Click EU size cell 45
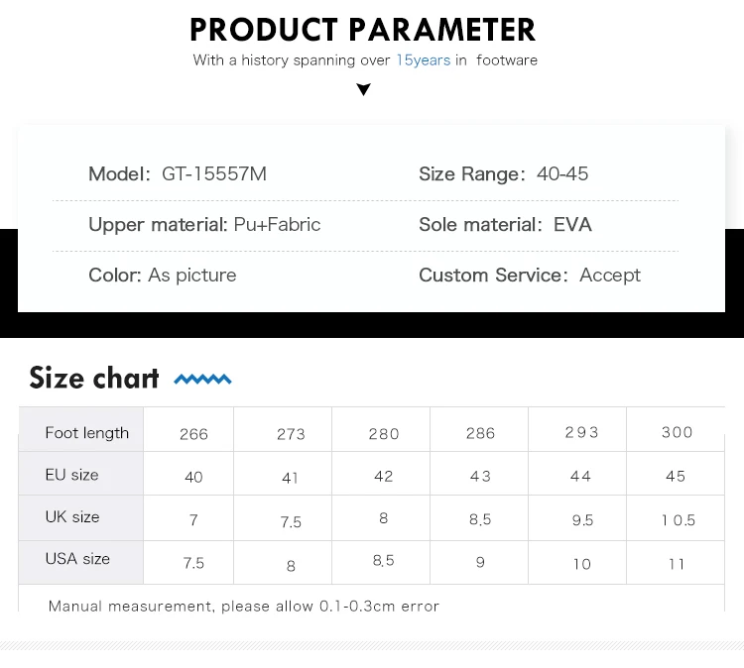Viewport: 744px width, 668px height. coord(676,477)
